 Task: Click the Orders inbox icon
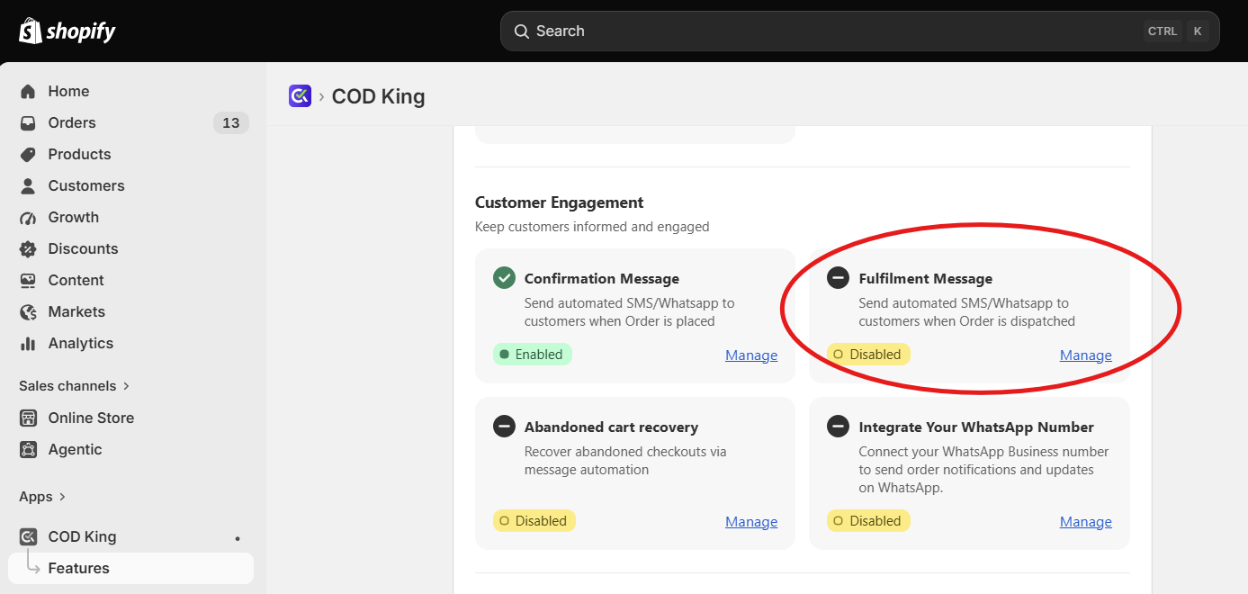pyautogui.click(x=28, y=123)
